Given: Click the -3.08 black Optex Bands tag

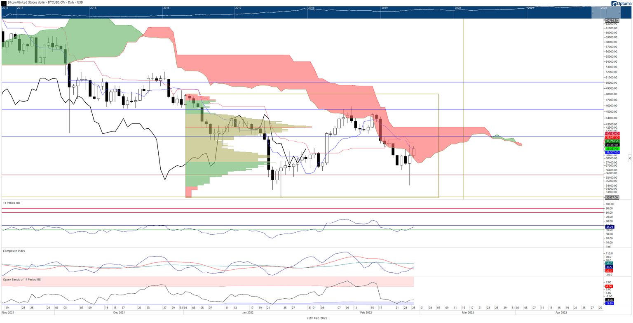Looking at the screenshot, I should click(x=610, y=299).
